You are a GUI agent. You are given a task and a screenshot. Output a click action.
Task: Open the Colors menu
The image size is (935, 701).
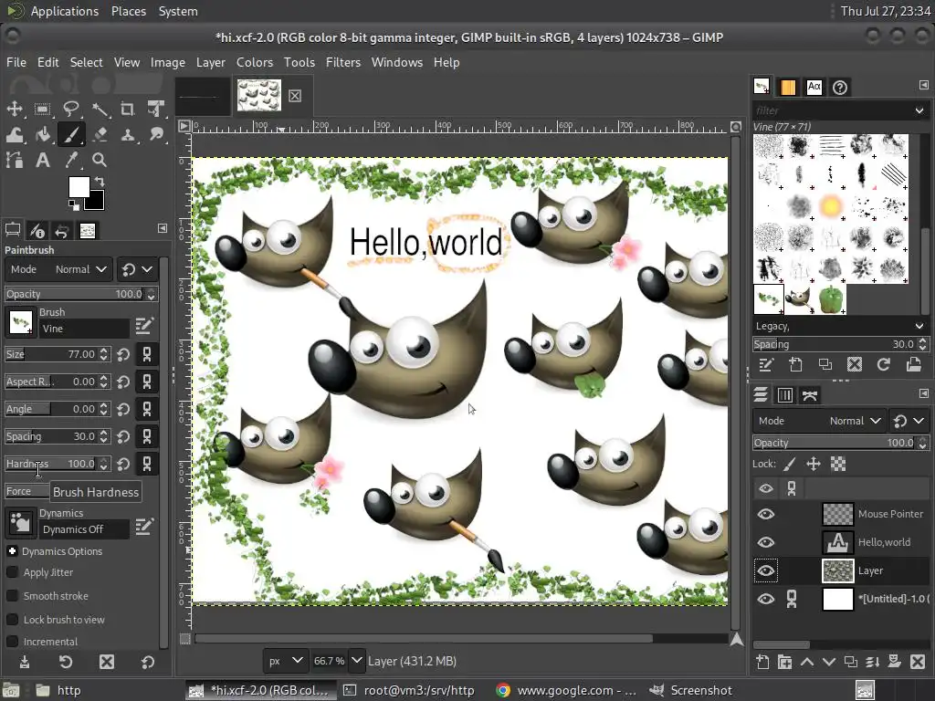click(254, 62)
